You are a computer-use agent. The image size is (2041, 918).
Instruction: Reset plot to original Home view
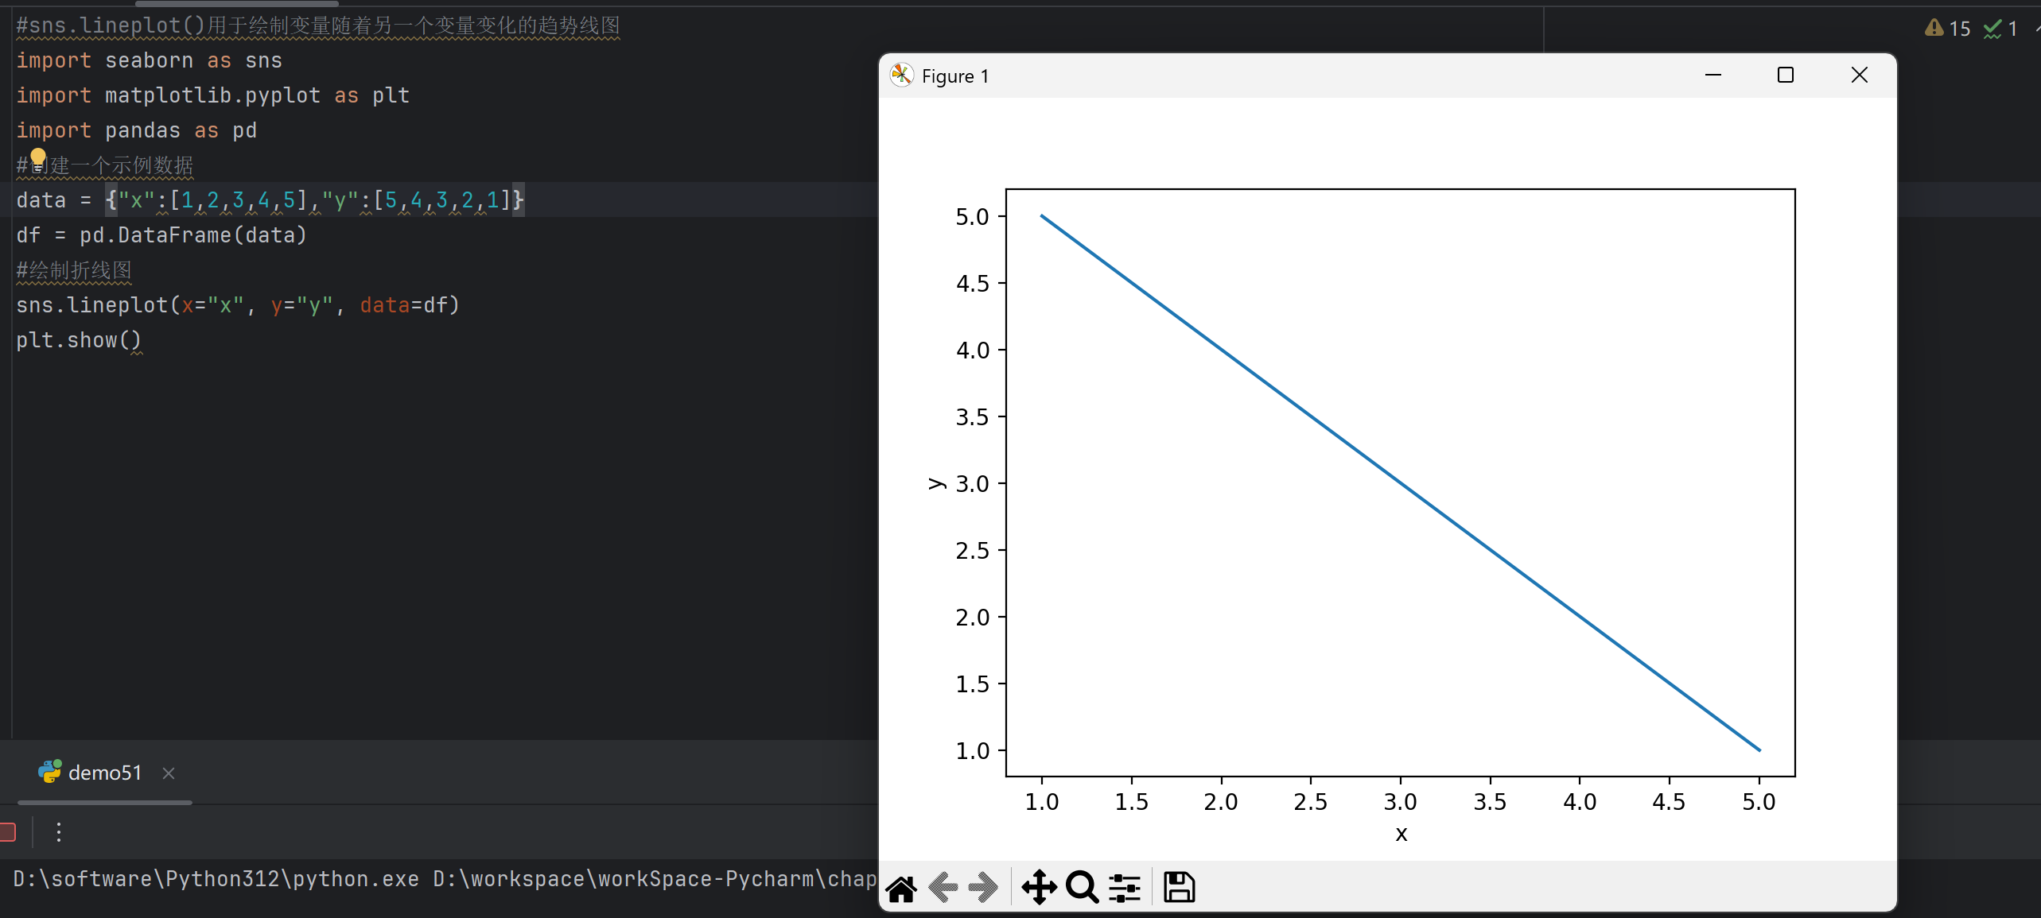pos(901,888)
